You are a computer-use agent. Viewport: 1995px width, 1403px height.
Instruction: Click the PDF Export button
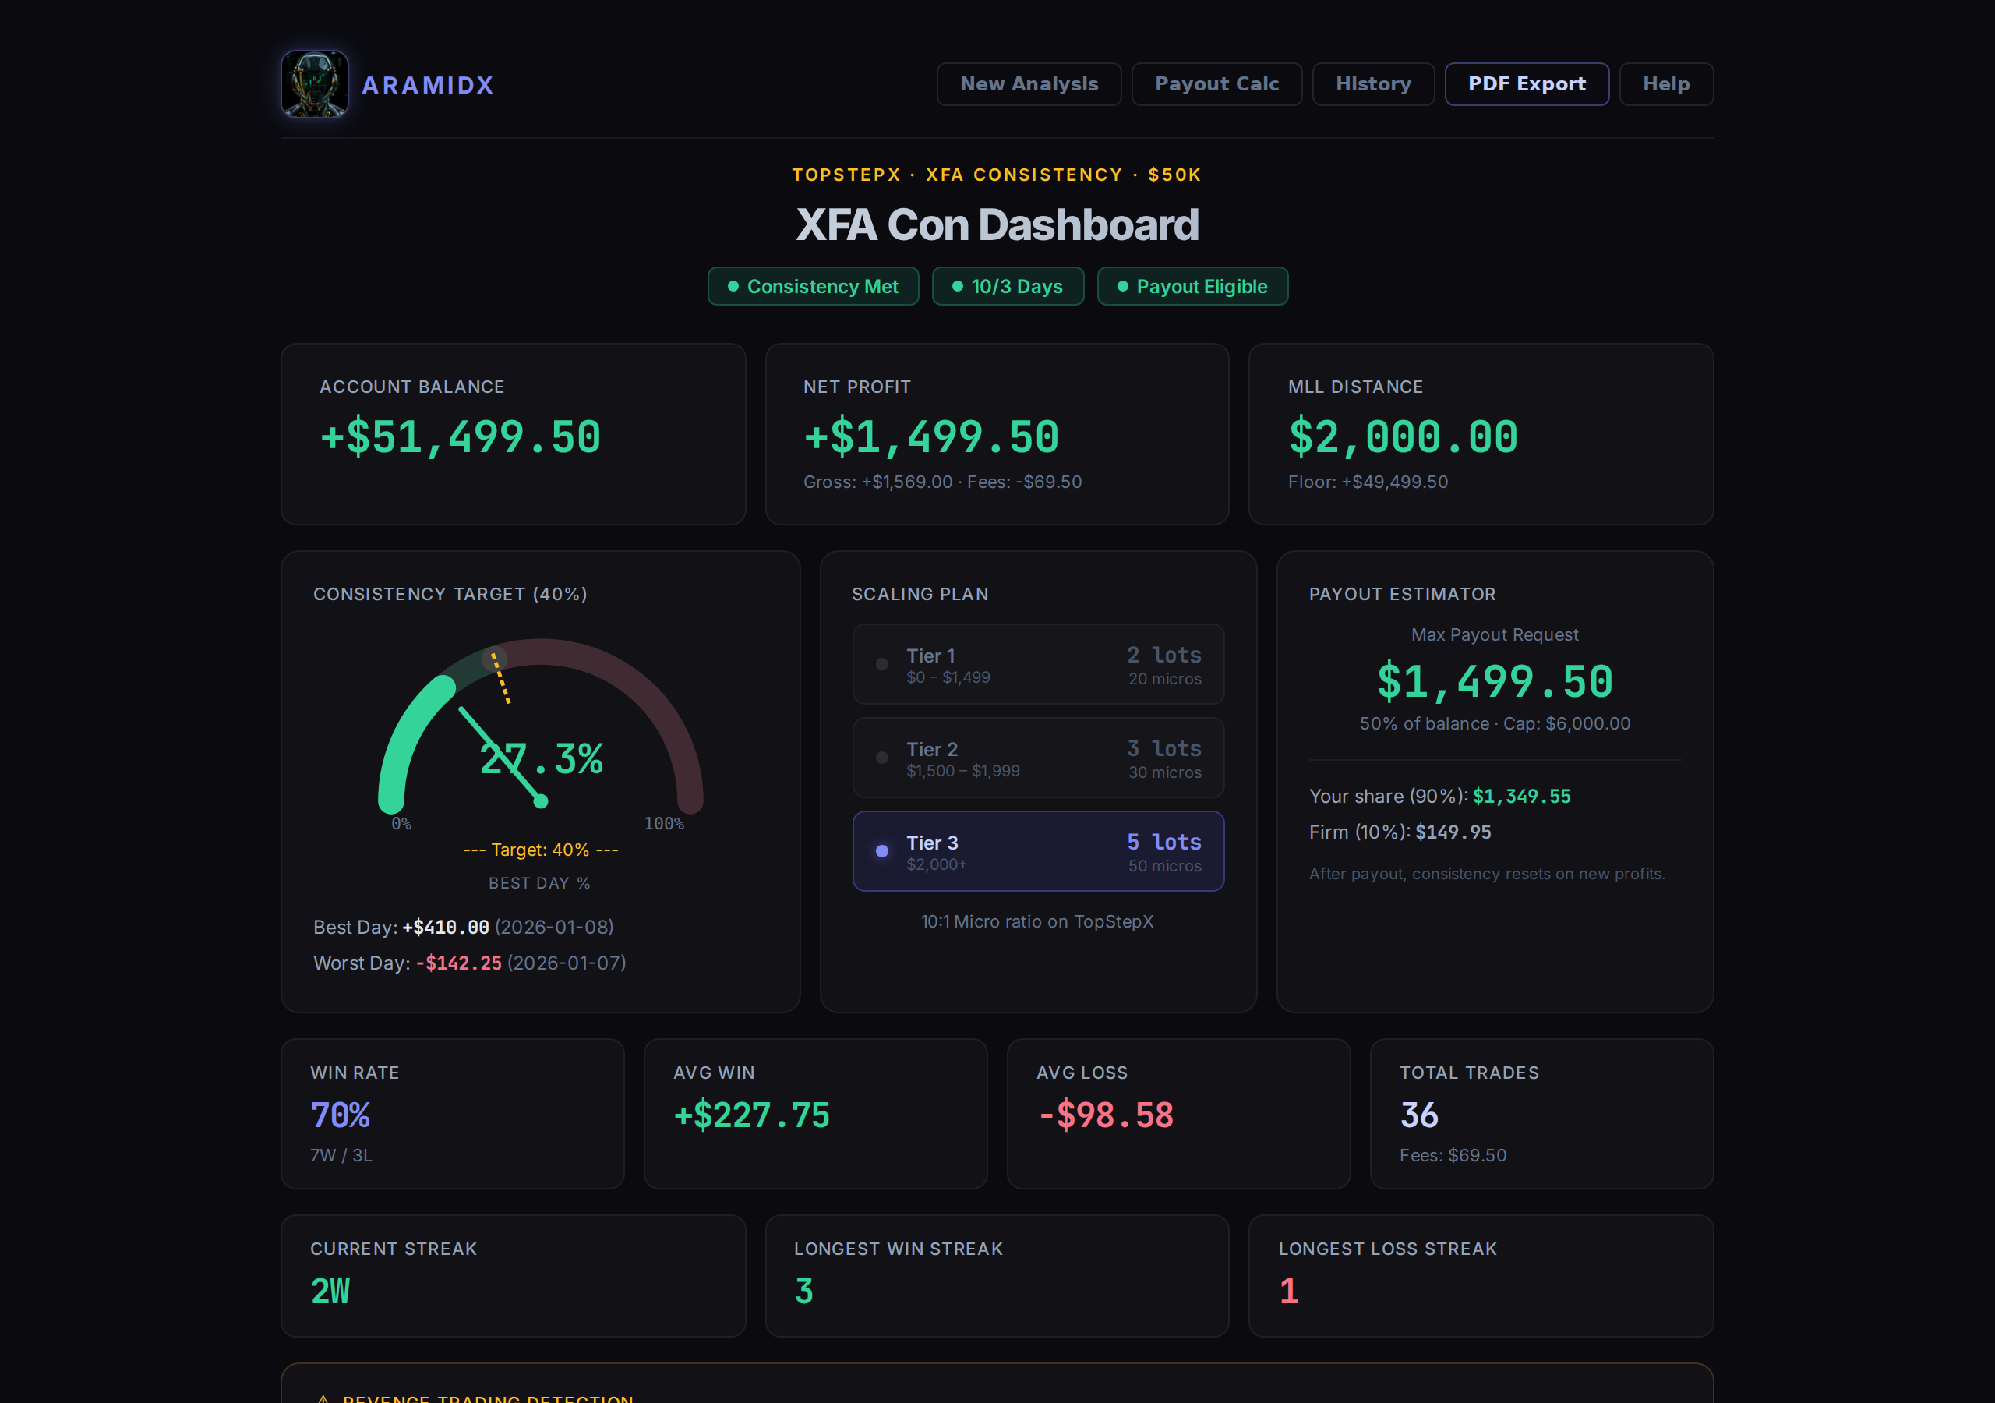coord(1527,83)
